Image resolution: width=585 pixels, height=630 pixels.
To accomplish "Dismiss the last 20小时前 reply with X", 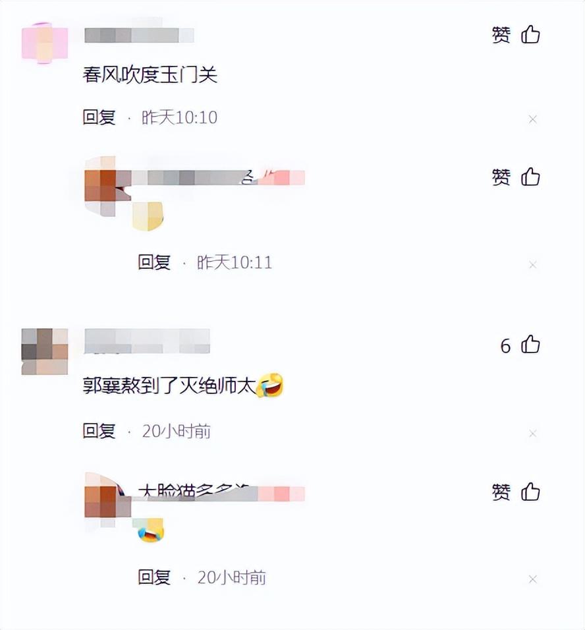I will point(533,579).
